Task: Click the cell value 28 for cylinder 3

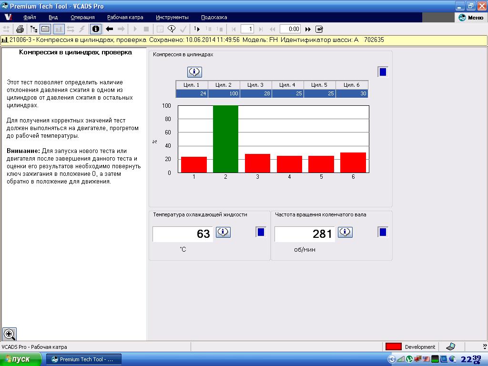Action: click(x=255, y=93)
